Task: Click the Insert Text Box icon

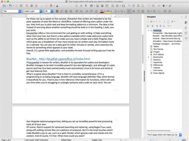Action: [107, 6]
